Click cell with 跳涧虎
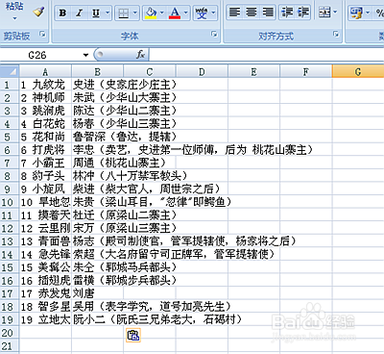 45,111
